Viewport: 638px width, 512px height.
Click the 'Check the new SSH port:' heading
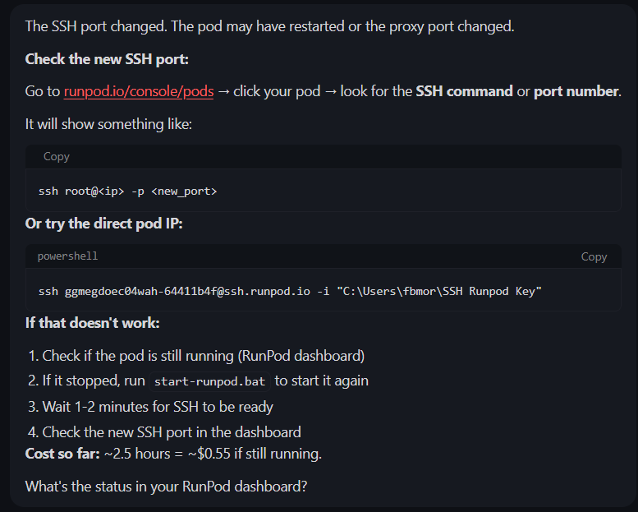108,59
